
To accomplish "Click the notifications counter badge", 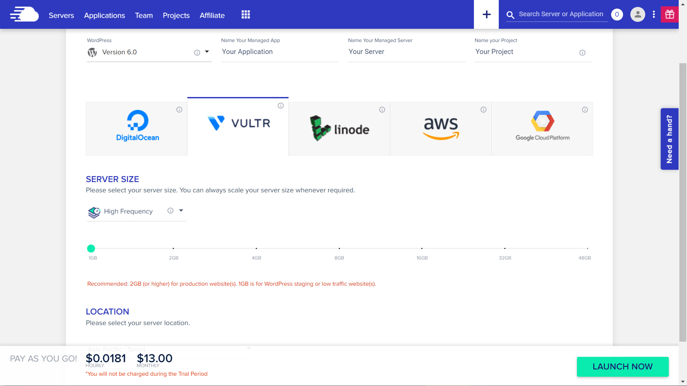I will [617, 15].
